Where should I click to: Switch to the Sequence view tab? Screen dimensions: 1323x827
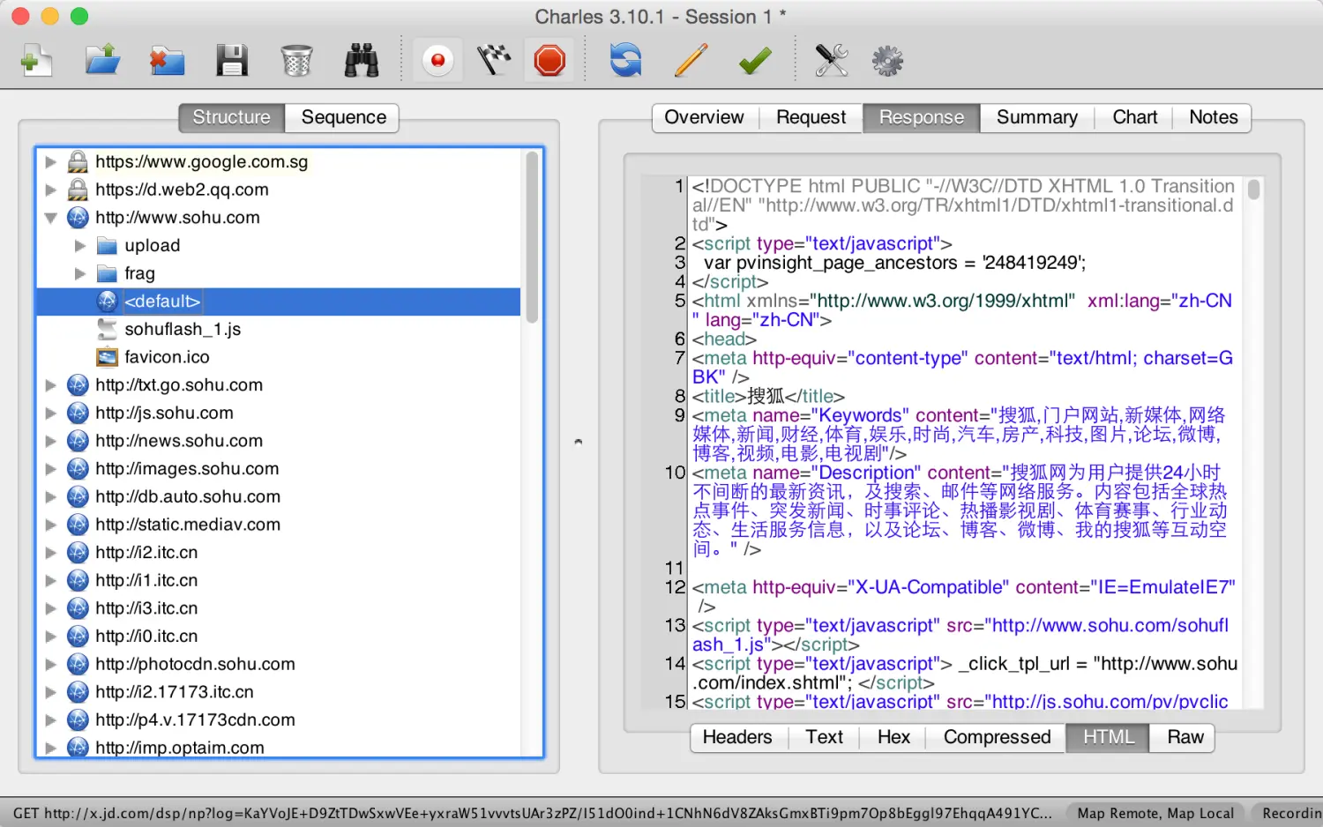[x=343, y=117]
